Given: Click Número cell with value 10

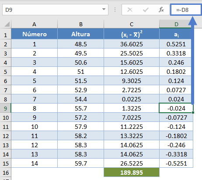Looking at the screenshot, I should click(35, 127).
